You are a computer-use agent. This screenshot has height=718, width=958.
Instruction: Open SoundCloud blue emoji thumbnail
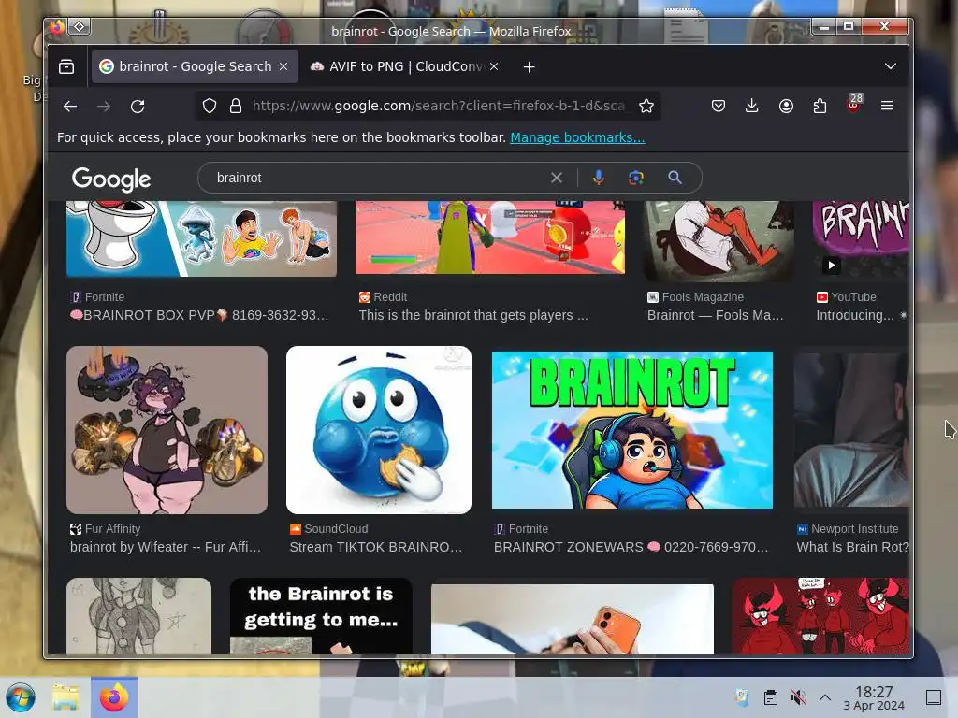(x=379, y=430)
